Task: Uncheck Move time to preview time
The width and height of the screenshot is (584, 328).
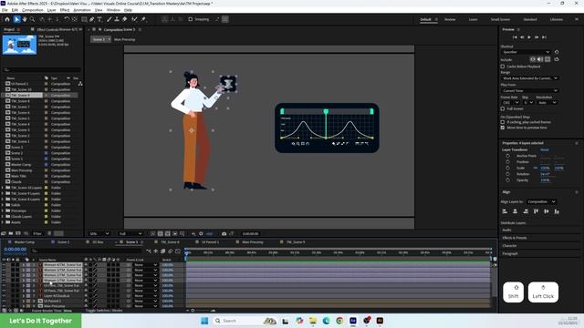Action: click(503, 128)
